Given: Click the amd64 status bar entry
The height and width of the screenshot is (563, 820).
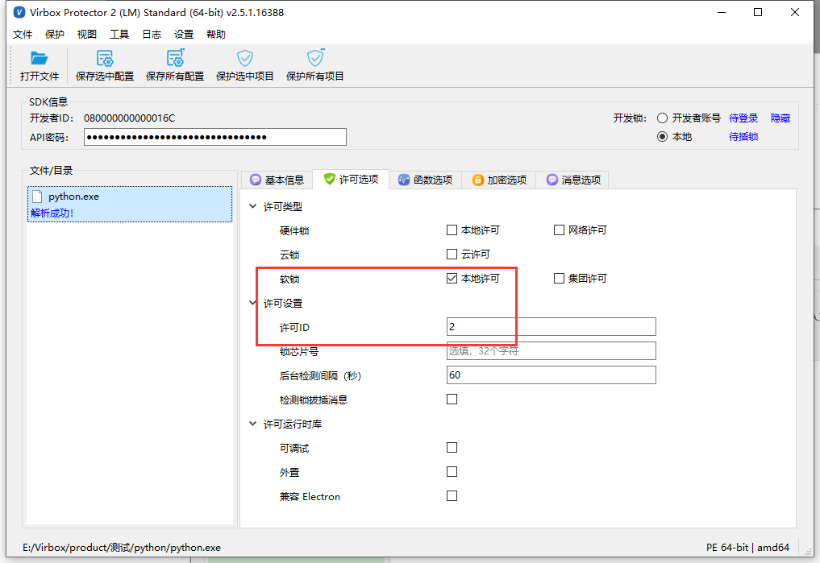Looking at the screenshot, I should click(x=773, y=548).
